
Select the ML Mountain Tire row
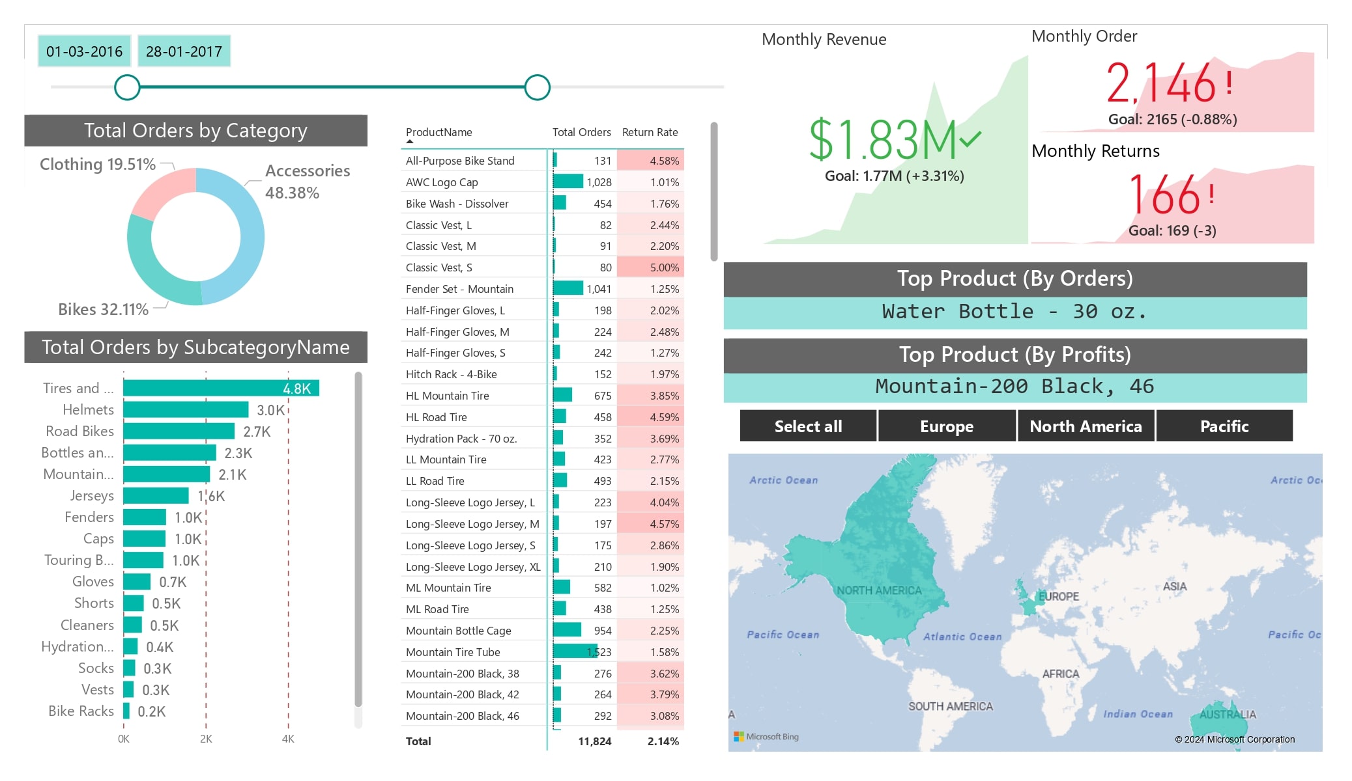542,588
